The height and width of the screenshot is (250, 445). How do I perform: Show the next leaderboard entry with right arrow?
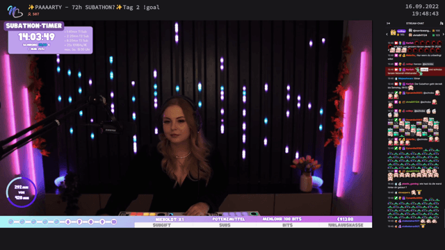click(444, 35)
